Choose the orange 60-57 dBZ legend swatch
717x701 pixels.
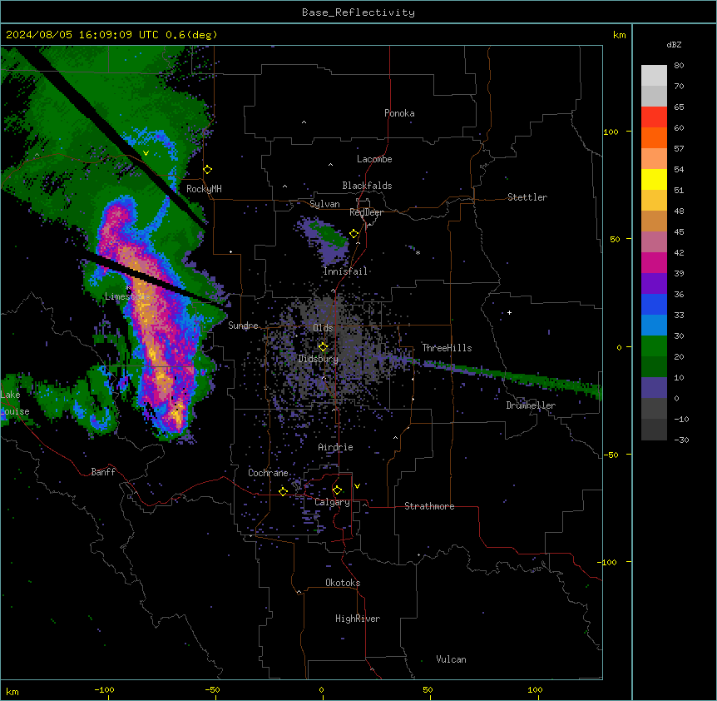[654, 137]
